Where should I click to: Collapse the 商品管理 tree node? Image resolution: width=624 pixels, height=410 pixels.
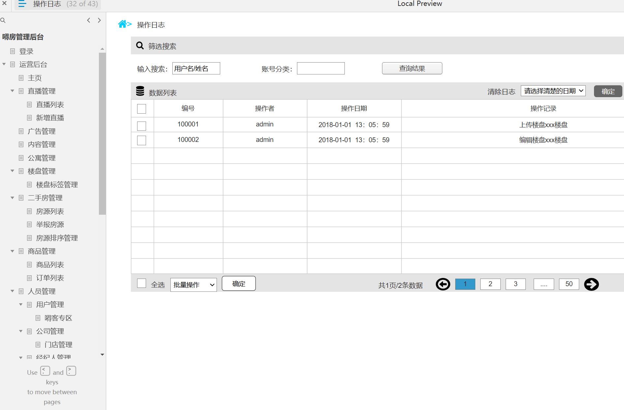(13, 251)
